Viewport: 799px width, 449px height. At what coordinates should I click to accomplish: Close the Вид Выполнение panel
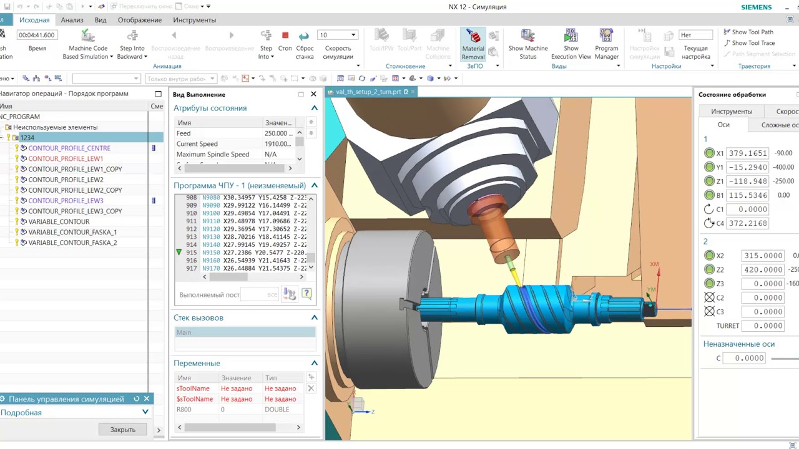click(x=313, y=94)
